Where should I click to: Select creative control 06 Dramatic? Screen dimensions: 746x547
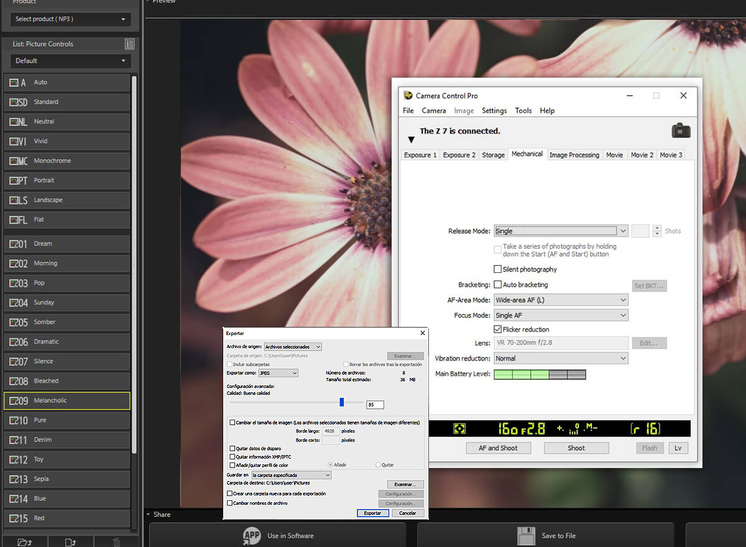point(67,342)
